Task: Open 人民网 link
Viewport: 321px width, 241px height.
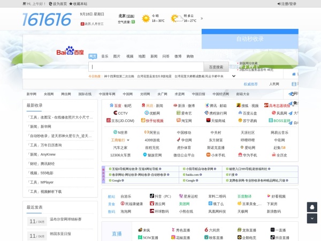Action: (x=274, y=84)
